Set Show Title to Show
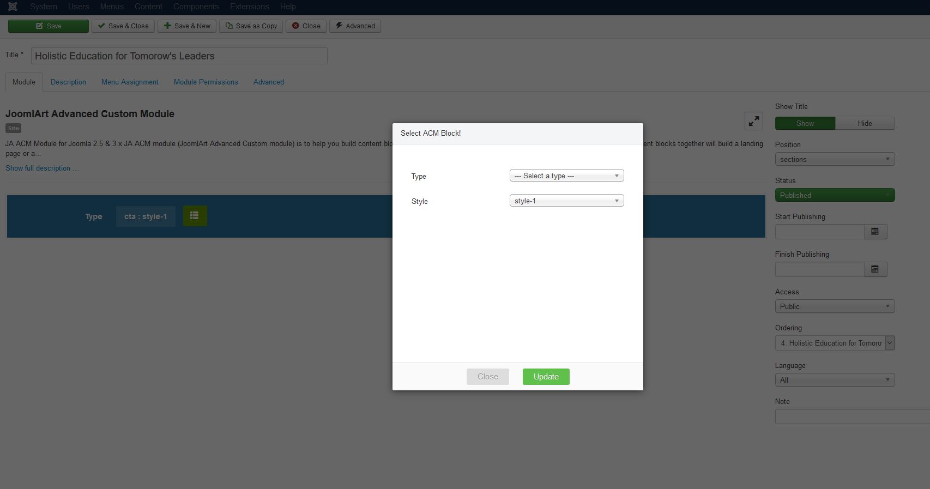The height and width of the screenshot is (489, 930). (x=805, y=123)
